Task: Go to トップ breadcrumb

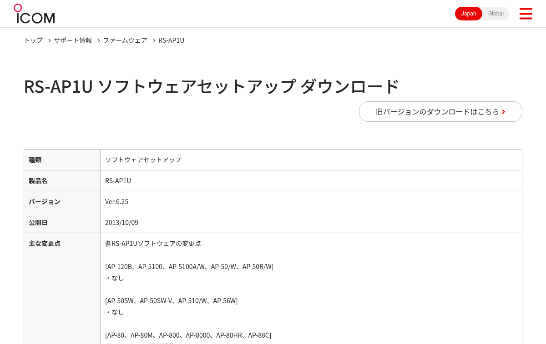Action: 33,40
